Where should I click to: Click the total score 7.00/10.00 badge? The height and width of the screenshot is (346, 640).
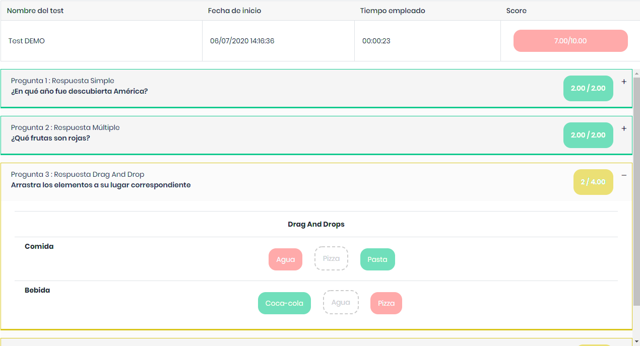click(x=570, y=41)
